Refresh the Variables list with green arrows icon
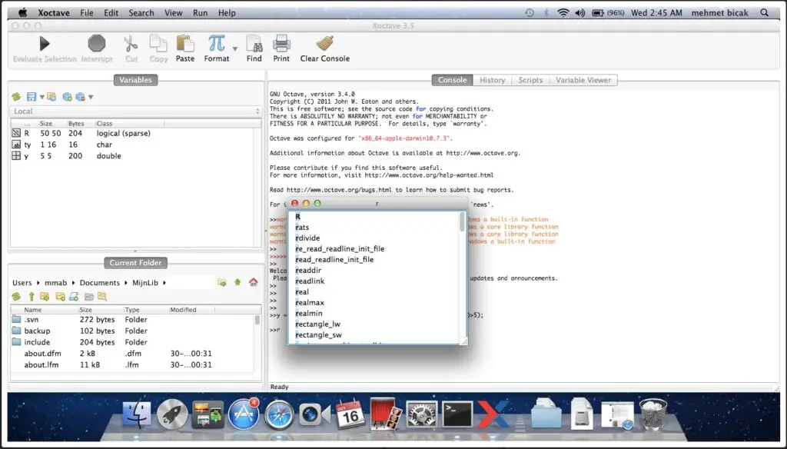 [17, 97]
